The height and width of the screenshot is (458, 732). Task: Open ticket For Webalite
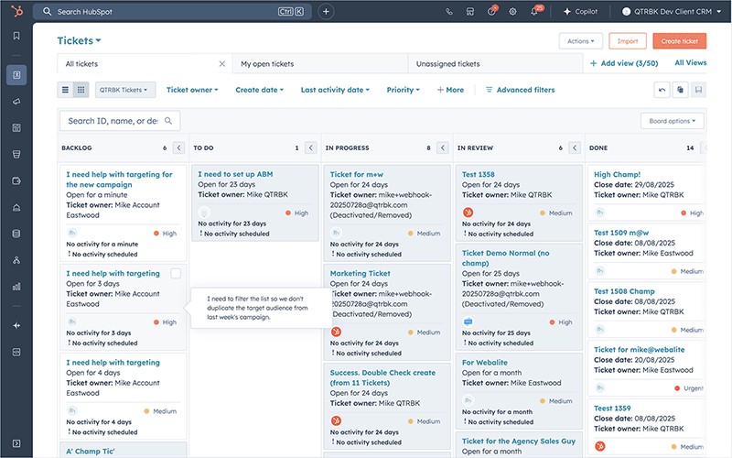pos(485,363)
